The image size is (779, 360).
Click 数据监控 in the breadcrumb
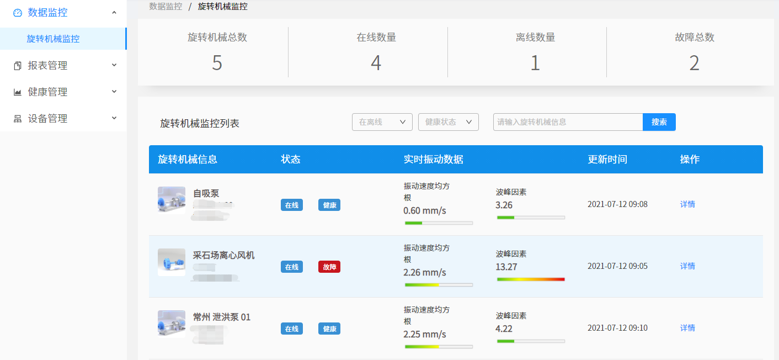click(x=166, y=7)
